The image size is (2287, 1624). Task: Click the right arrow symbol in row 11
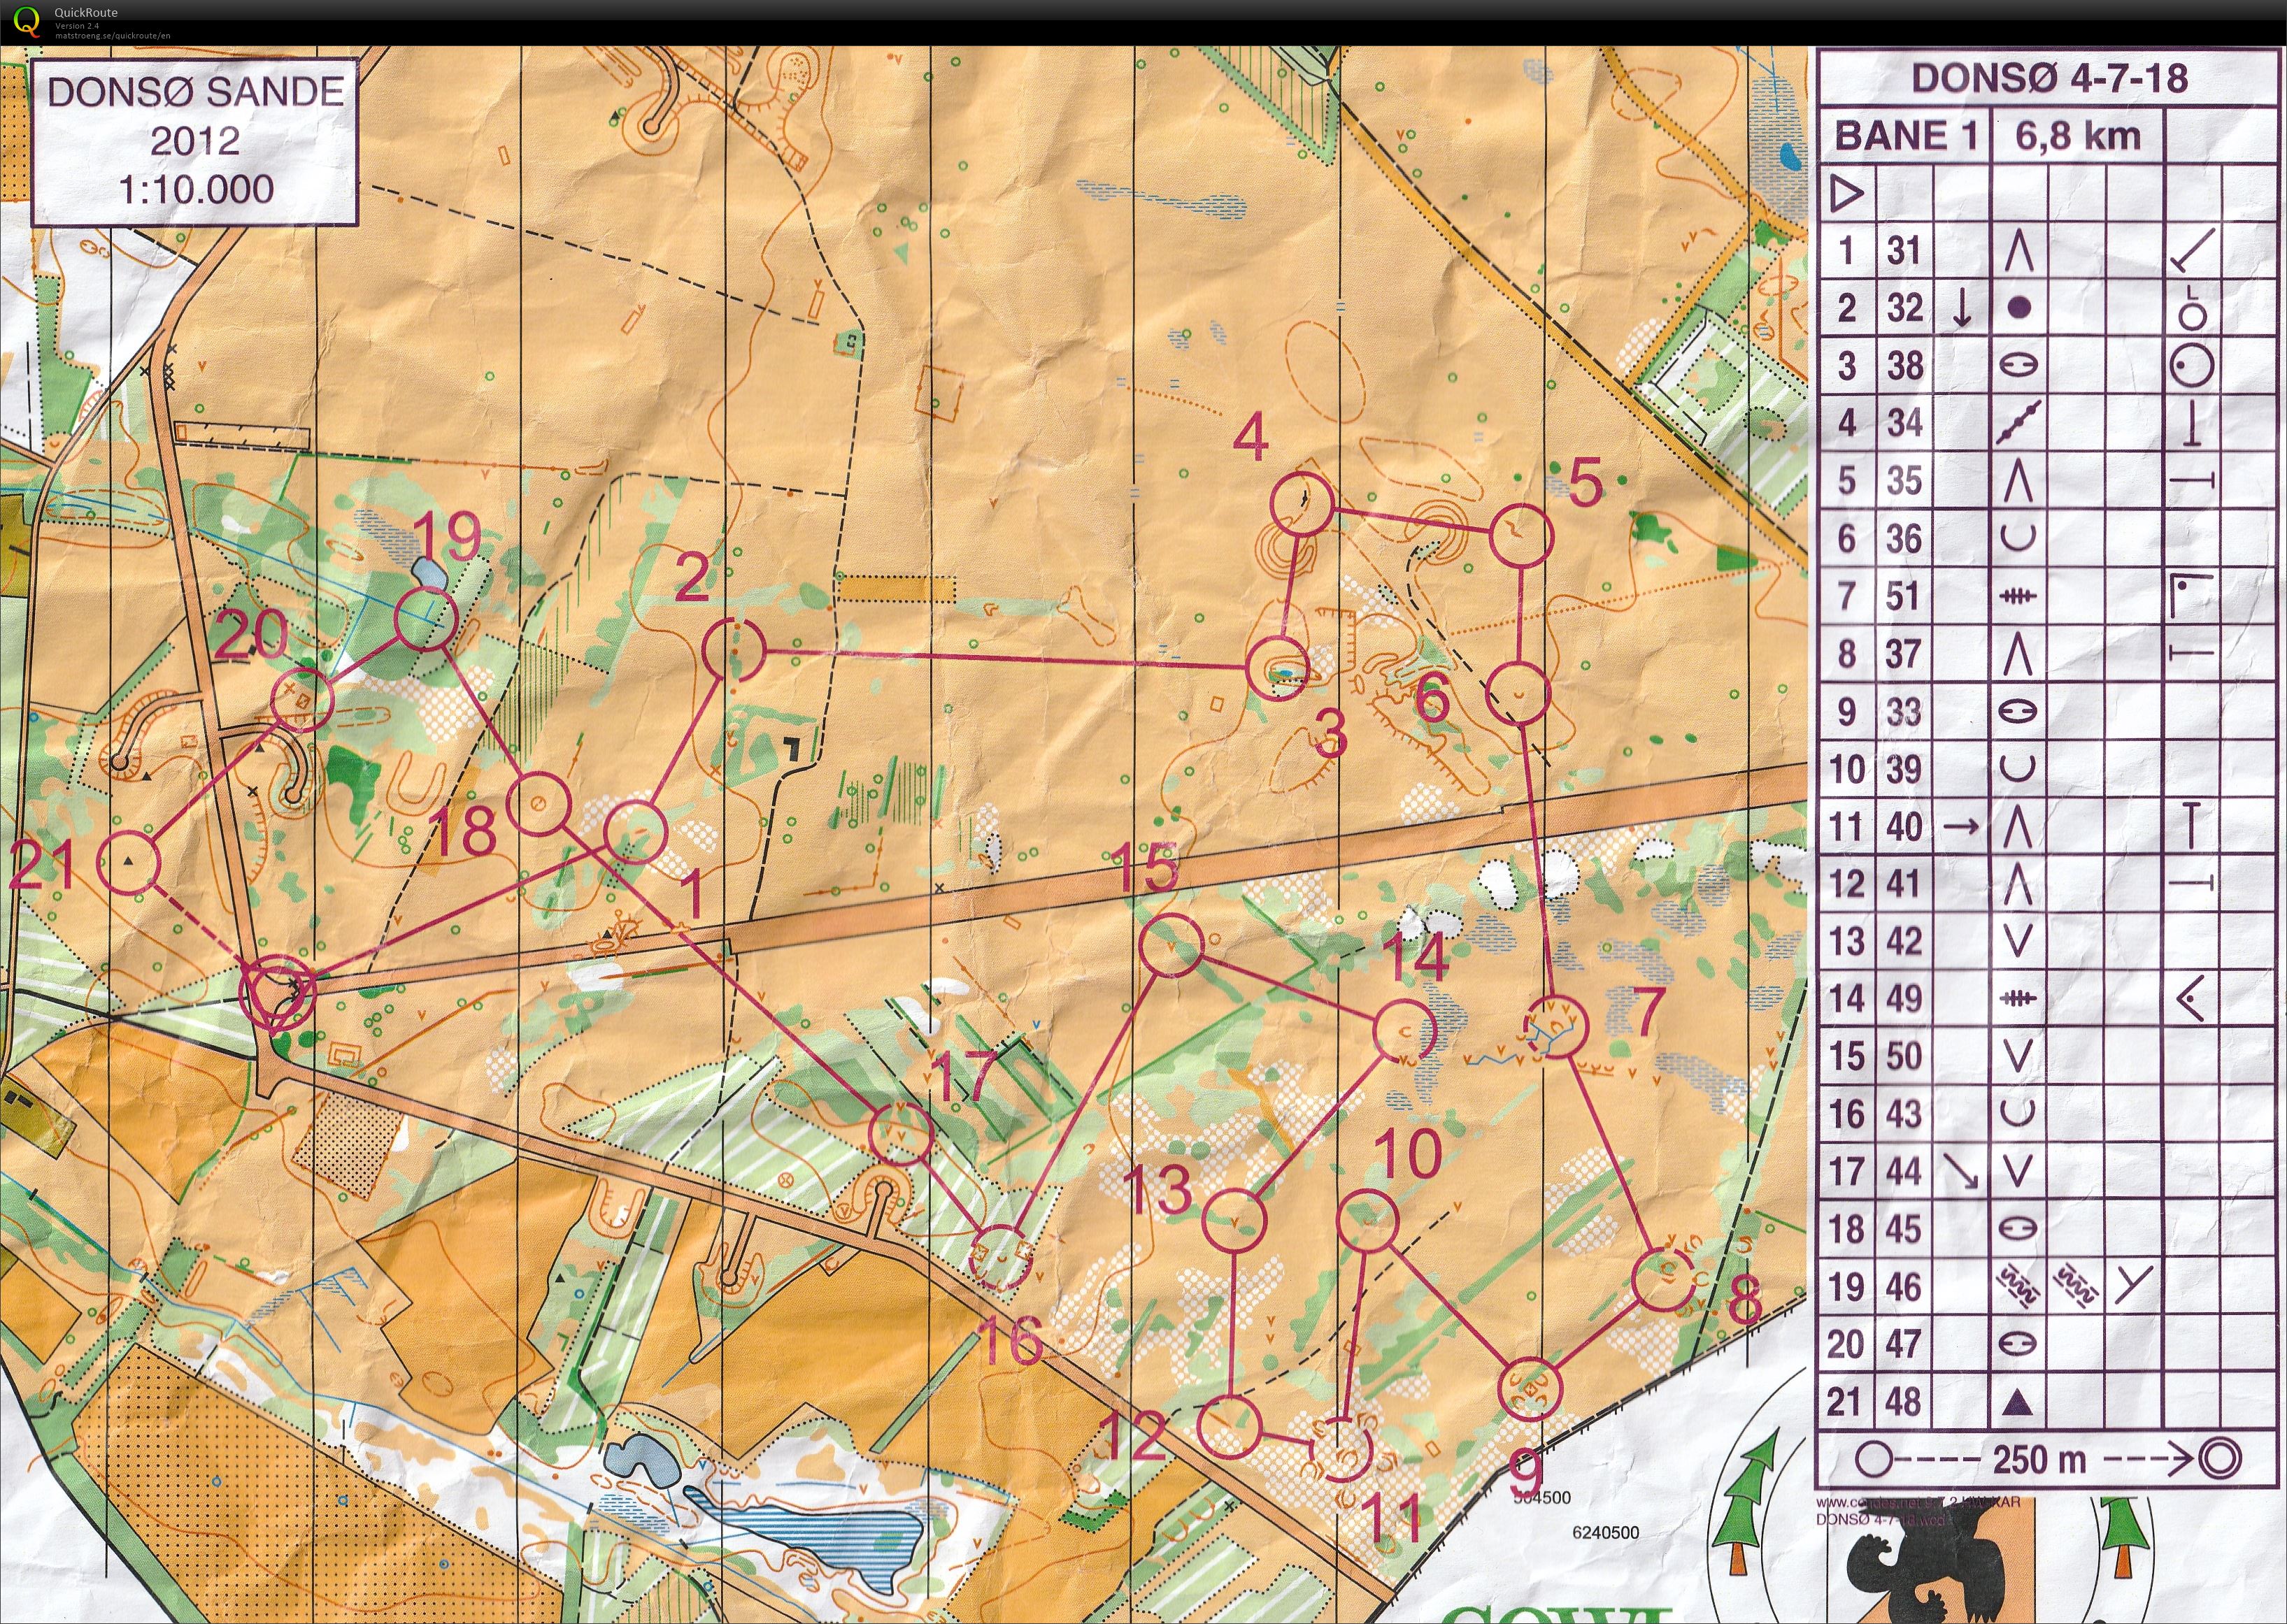pos(1962,827)
